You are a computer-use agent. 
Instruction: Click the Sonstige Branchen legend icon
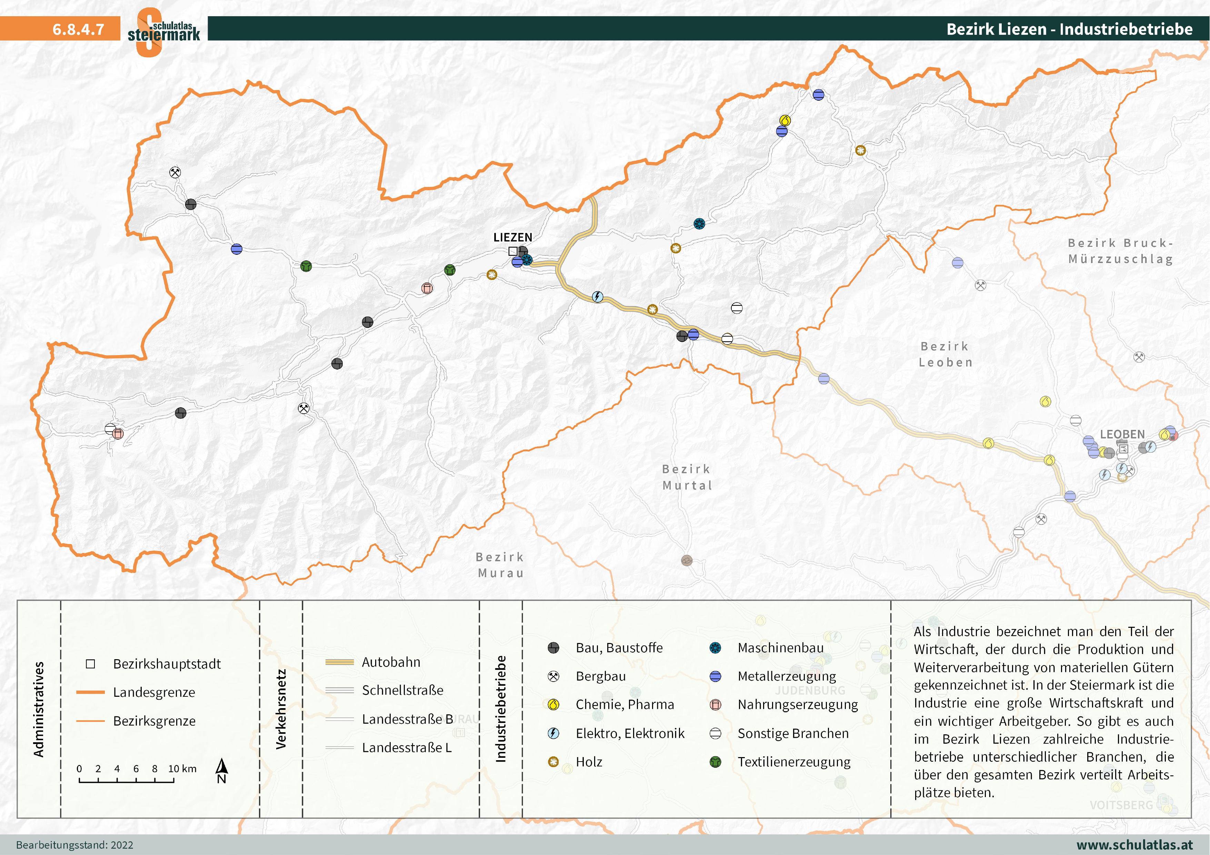click(x=715, y=733)
